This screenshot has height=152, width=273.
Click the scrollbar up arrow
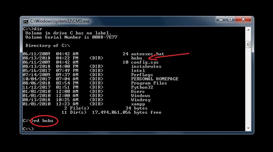point(248,30)
